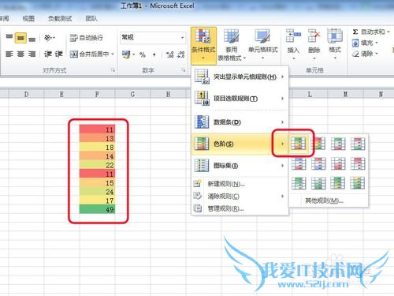Switch to the 视图 ribbon tab
Image resolution: width=394 pixels, height=296 pixels.
pyautogui.click(x=28, y=18)
